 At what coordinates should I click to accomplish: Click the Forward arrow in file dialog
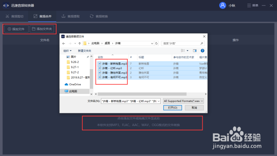click(x=70, y=43)
